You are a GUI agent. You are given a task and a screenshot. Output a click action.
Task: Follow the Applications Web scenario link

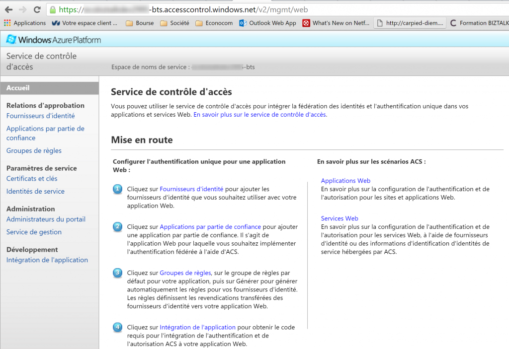pos(345,181)
